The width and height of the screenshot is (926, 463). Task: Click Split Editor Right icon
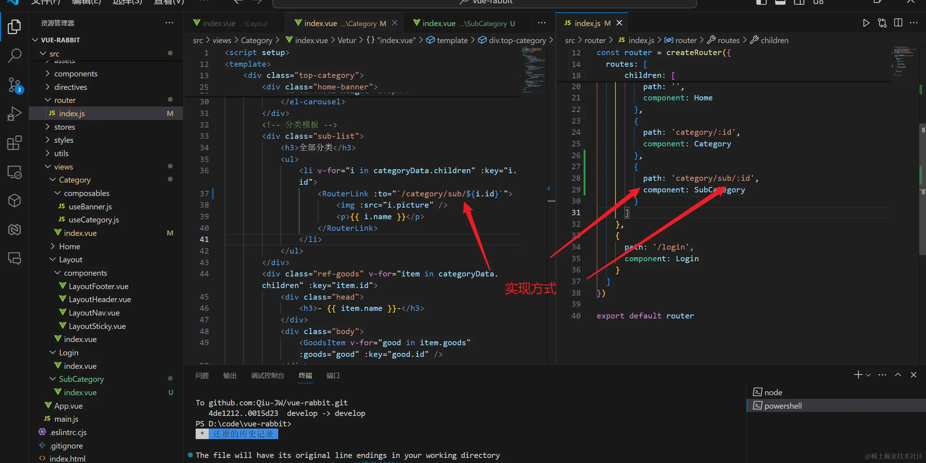pos(898,23)
